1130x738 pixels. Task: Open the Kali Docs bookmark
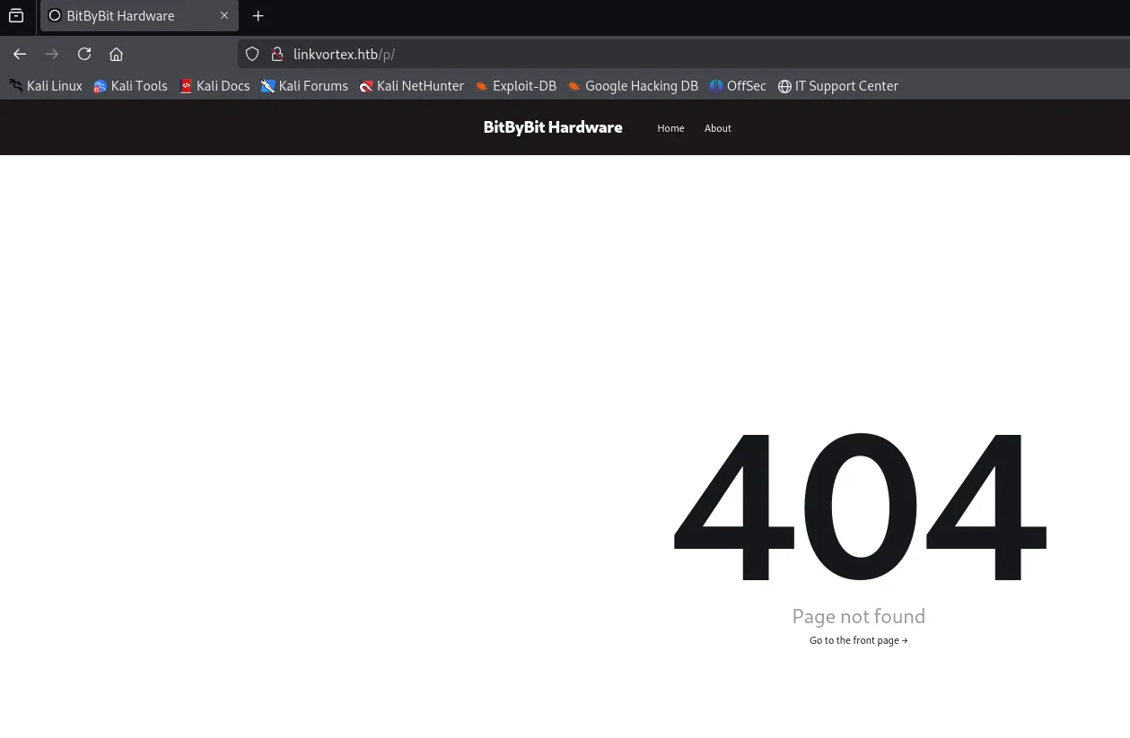click(x=215, y=86)
